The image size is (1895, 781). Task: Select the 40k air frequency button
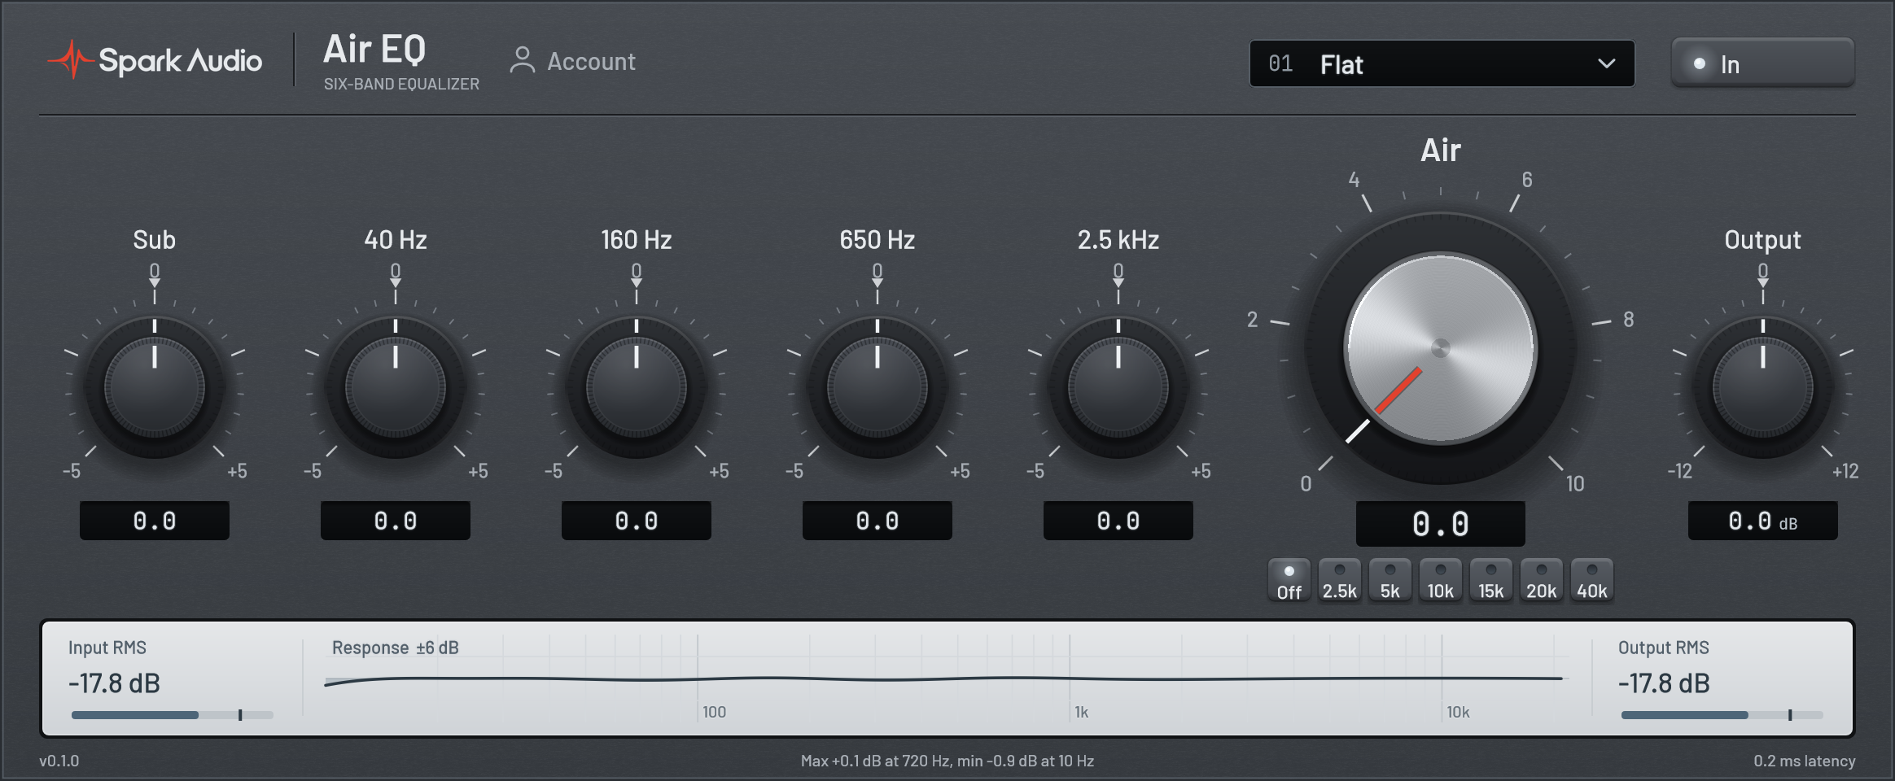[x=1592, y=581]
